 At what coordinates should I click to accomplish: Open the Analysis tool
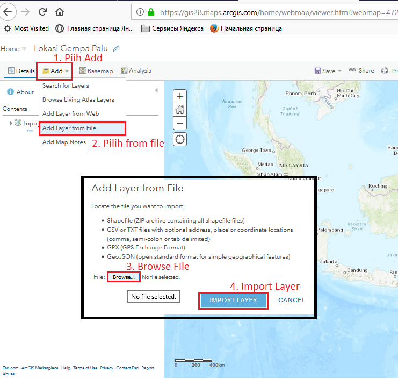click(136, 70)
